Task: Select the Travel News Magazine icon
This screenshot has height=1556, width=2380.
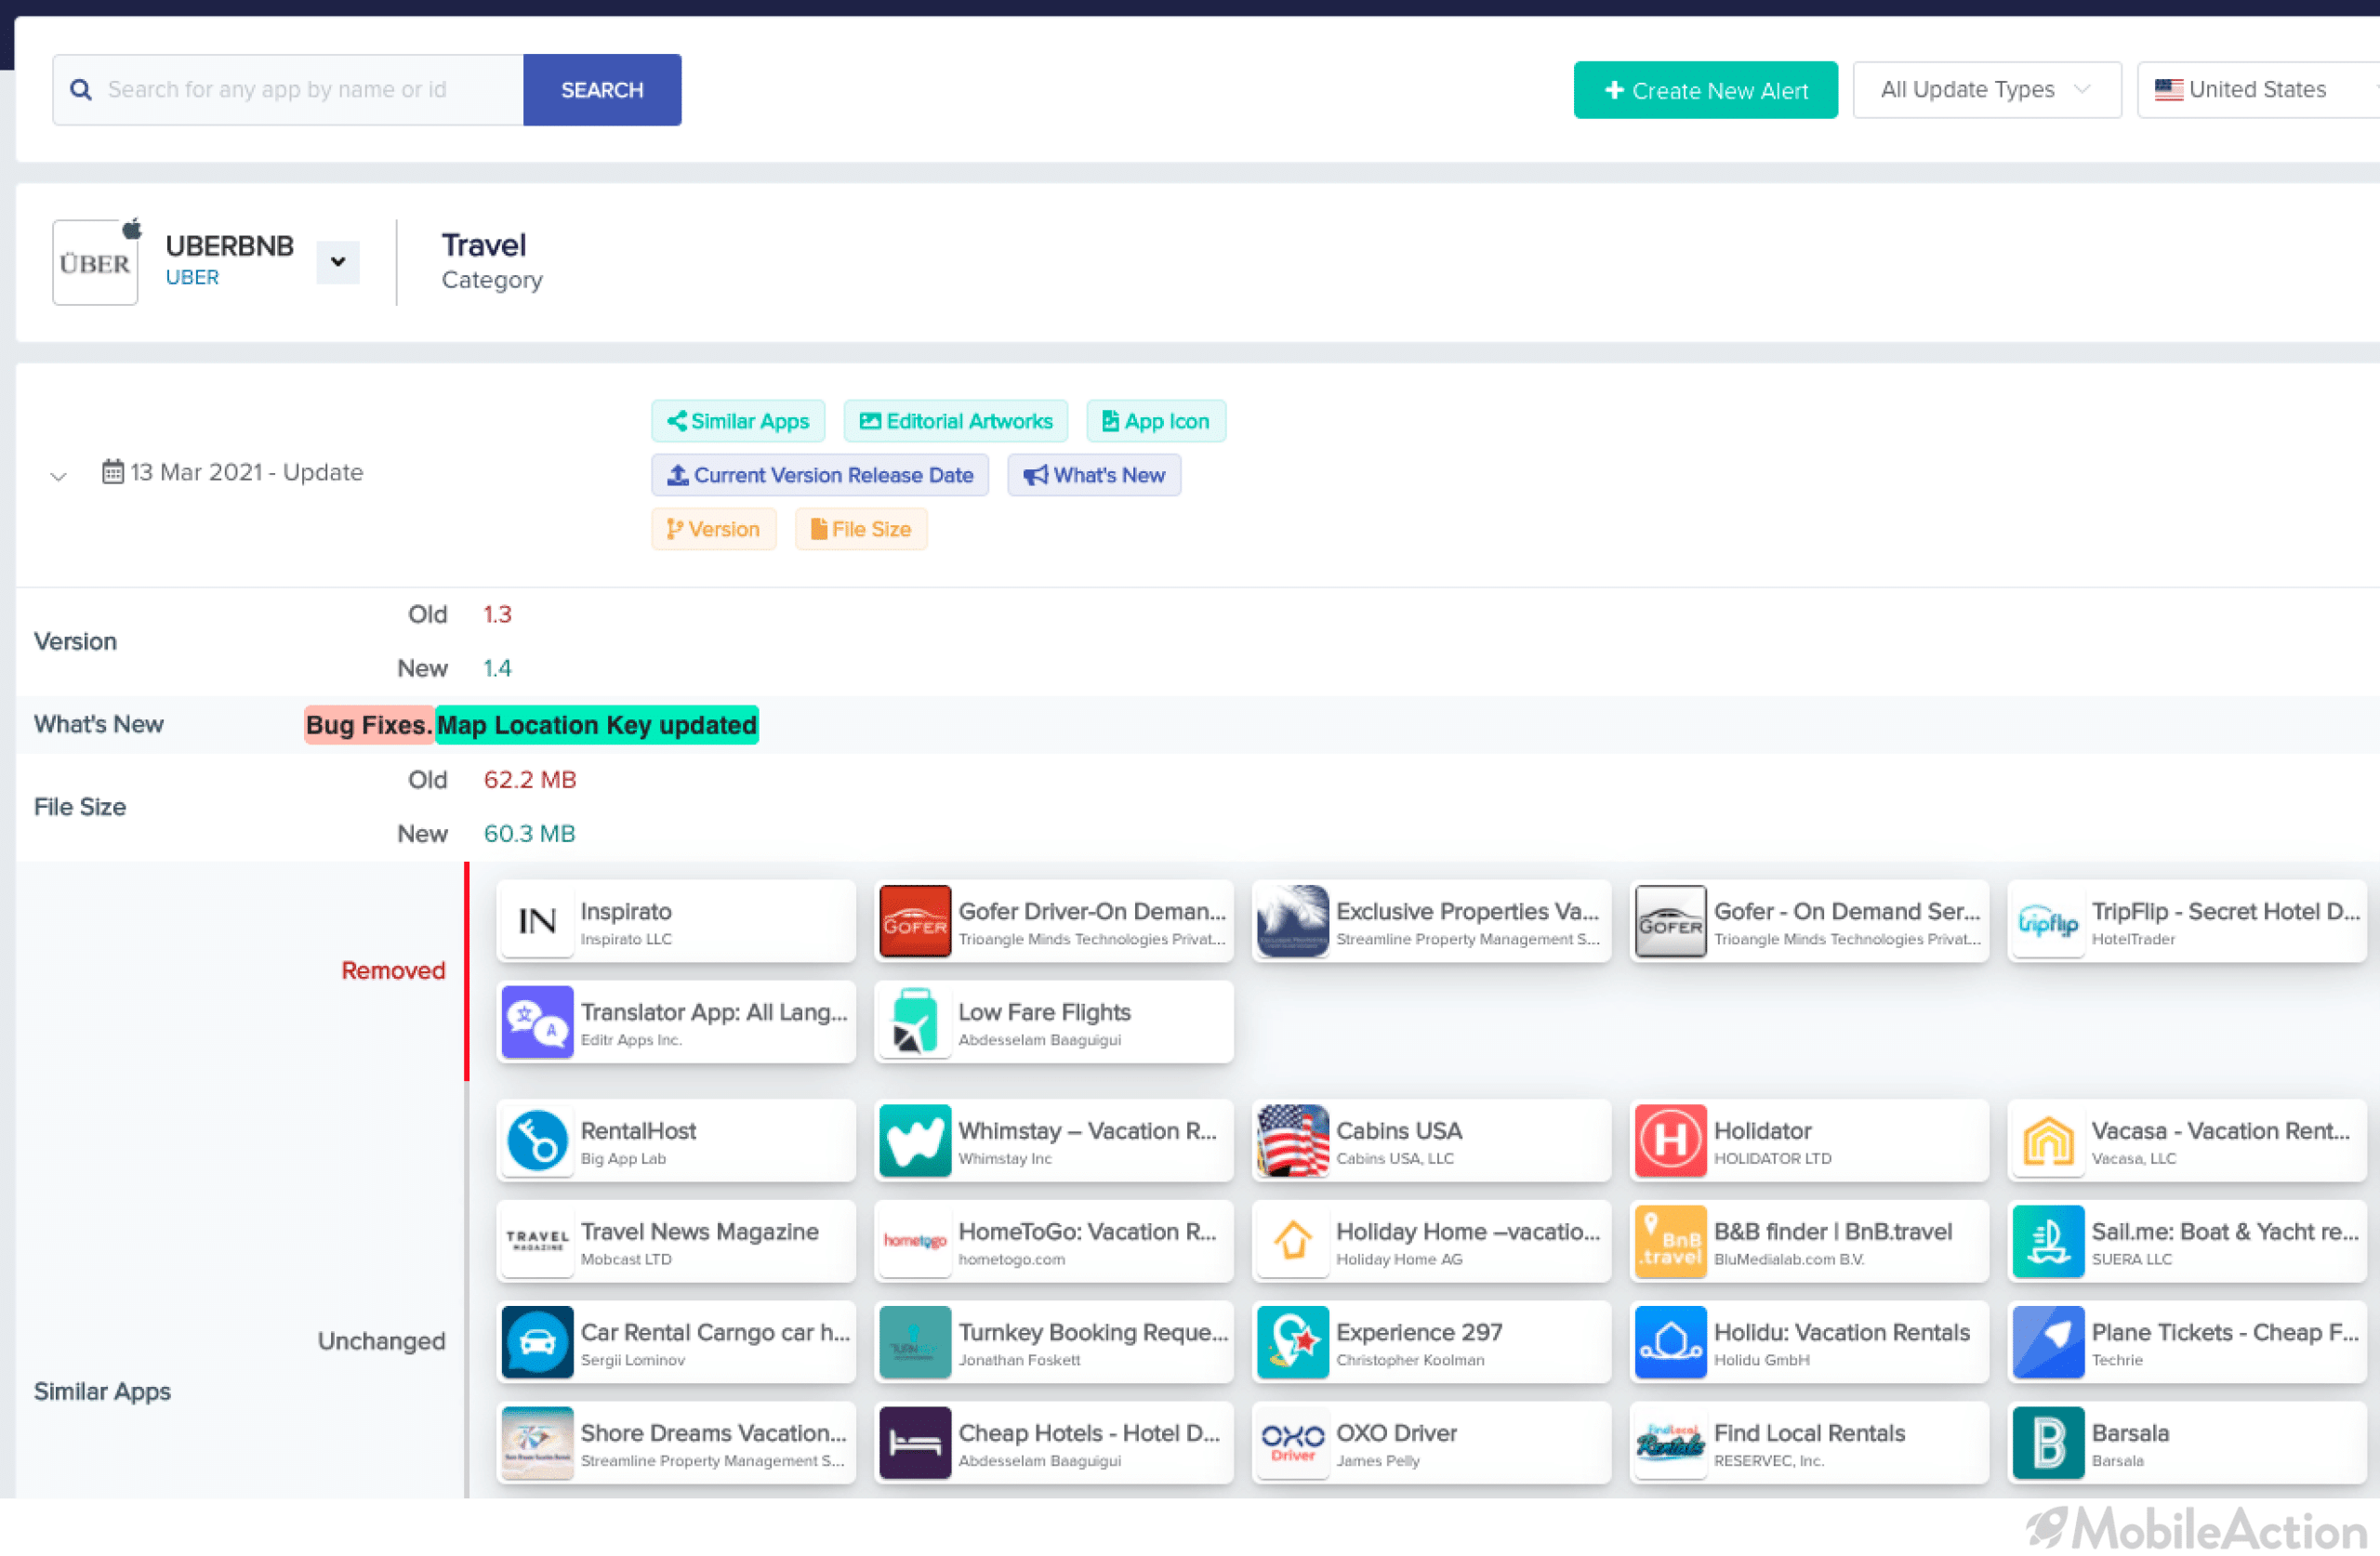Action: 537,1242
